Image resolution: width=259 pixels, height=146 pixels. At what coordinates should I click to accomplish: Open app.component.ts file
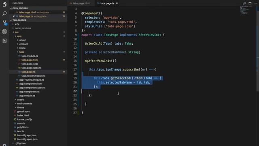click(x=29, y=92)
